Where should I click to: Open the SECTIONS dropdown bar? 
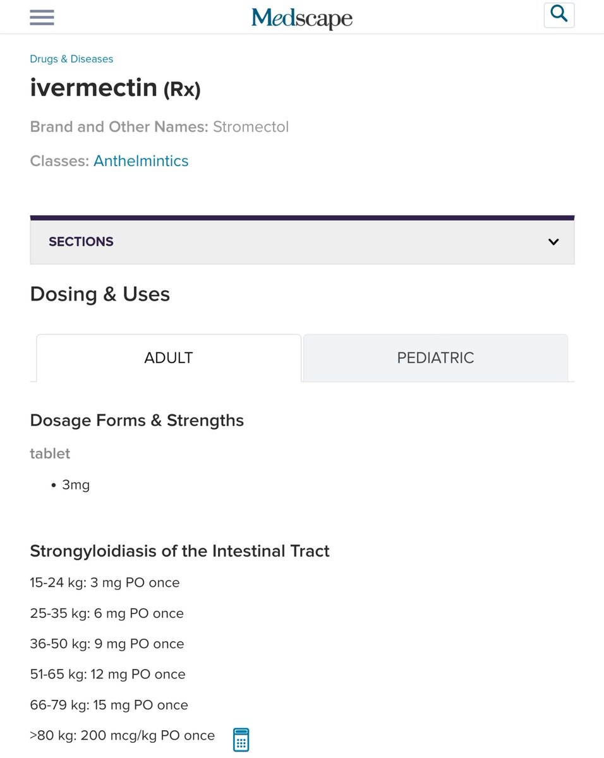click(x=302, y=242)
